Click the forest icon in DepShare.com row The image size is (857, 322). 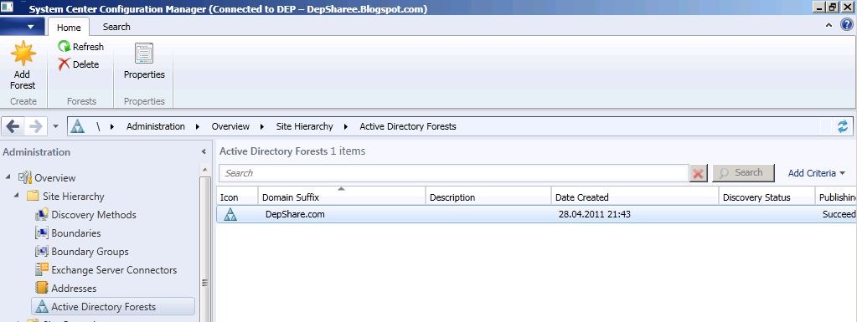point(230,214)
